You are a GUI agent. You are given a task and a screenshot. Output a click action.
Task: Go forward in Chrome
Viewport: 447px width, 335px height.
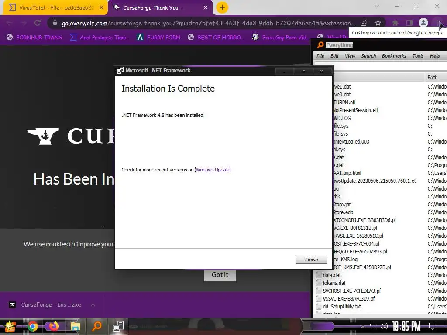(24, 23)
